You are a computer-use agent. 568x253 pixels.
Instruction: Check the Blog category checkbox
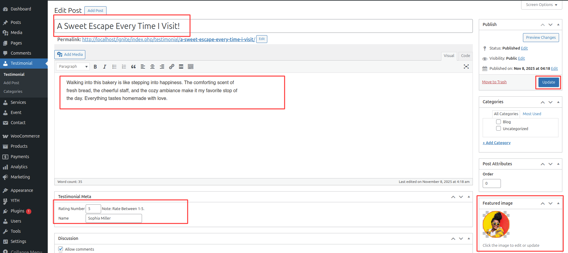[498, 122]
